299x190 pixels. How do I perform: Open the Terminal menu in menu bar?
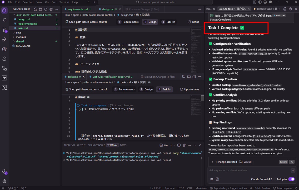pos(64,2)
